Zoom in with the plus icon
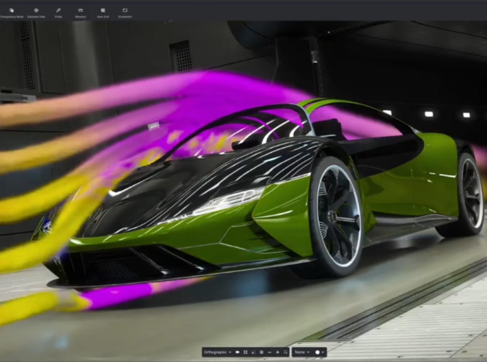The height and width of the screenshot is (362, 487). click(278, 352)
